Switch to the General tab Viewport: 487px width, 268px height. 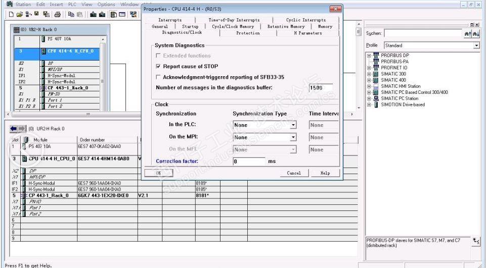pyautogui.click(x=160, y=26)
